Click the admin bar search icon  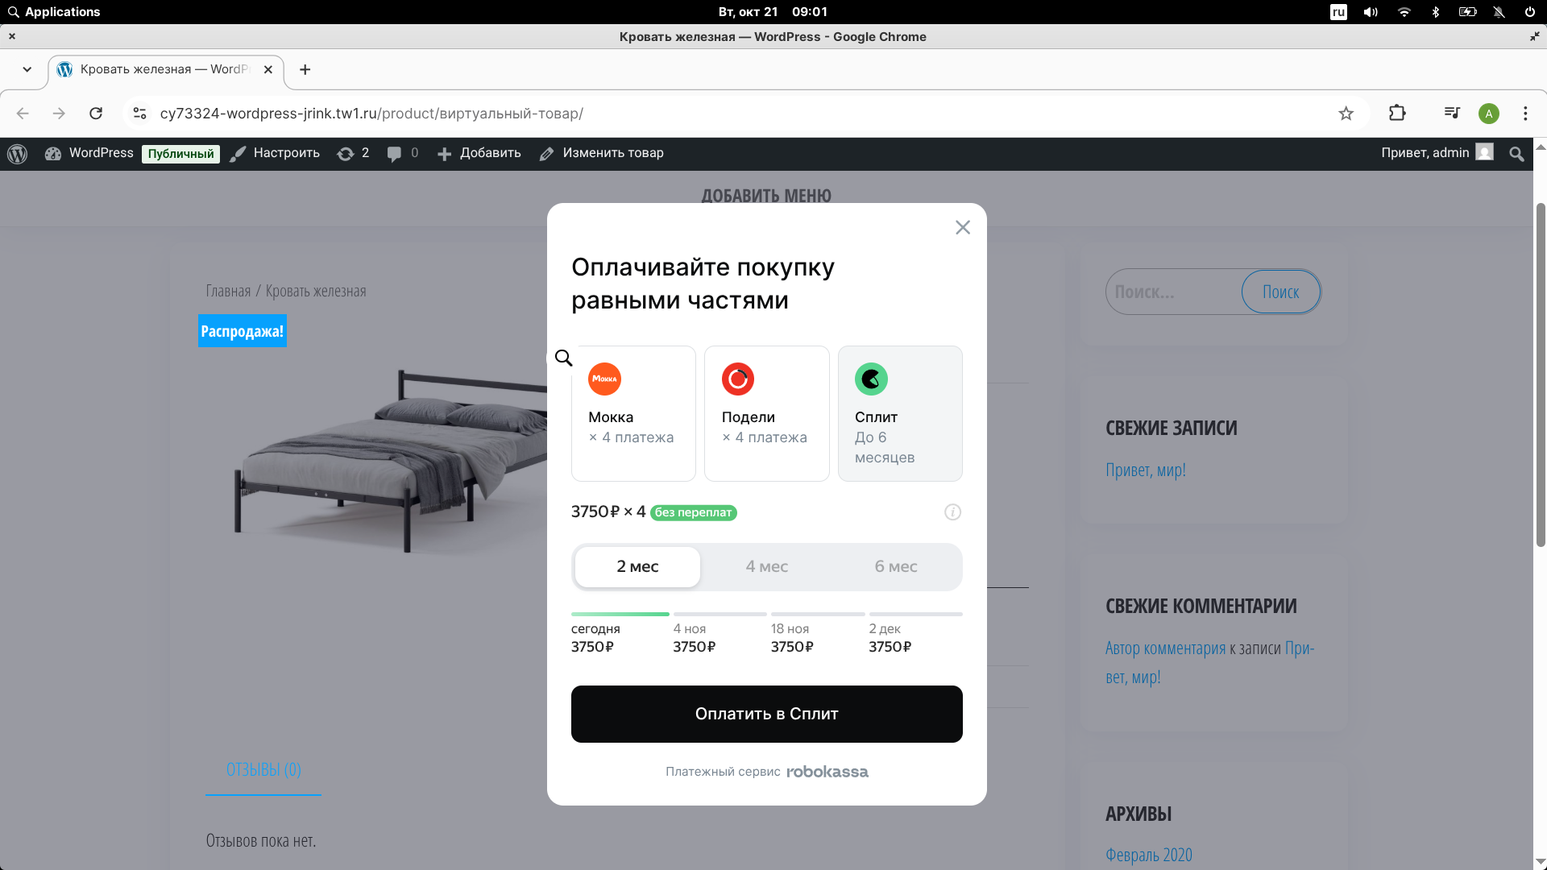click(x=1516, y=153)
